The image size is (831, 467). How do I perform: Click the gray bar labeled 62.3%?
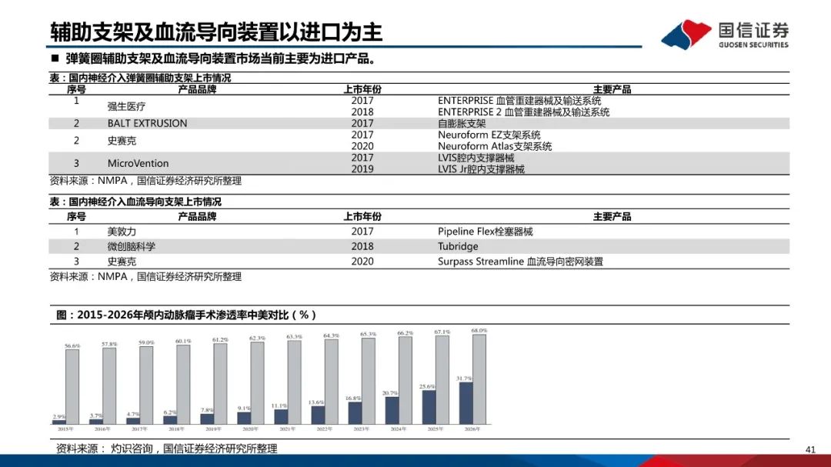point(258,382)
